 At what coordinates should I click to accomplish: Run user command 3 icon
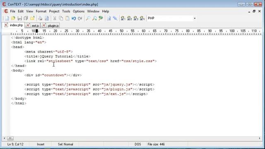136,18
